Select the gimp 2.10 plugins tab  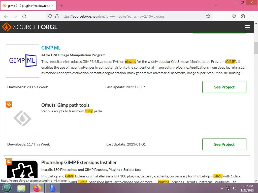pos(28,6)
